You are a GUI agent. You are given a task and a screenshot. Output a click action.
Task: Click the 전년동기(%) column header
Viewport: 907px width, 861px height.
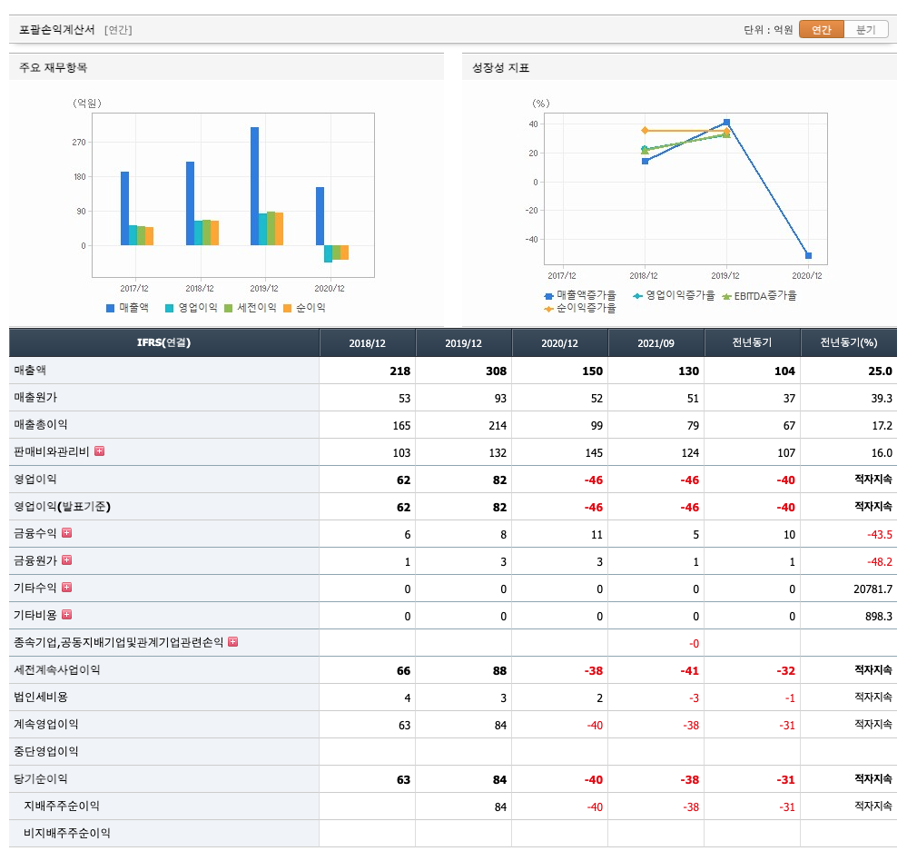point(849,342)
